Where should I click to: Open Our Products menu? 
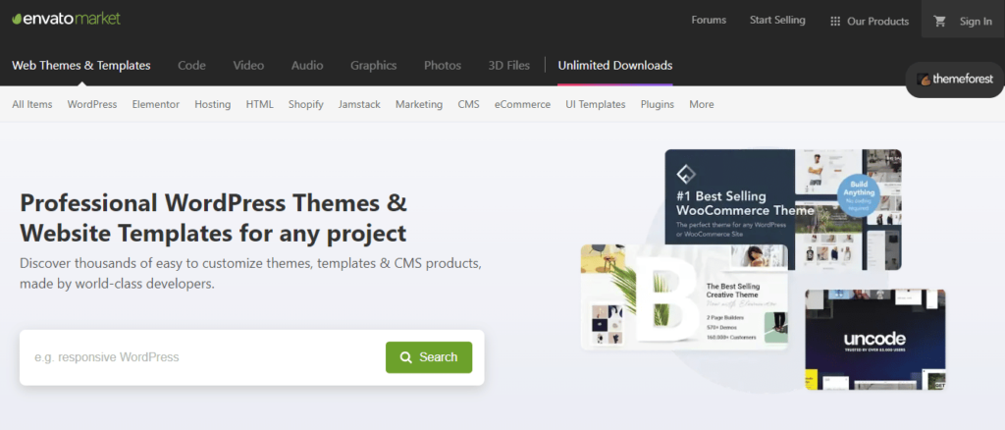point(877,22)
